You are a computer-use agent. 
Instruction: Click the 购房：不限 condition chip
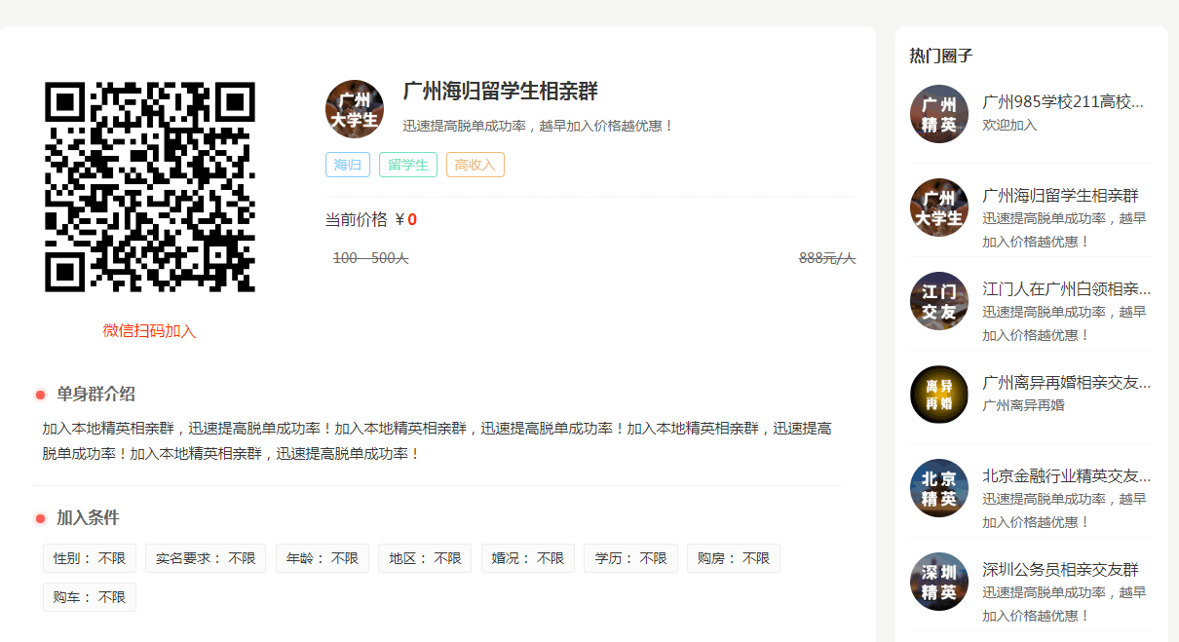[734, 558]
